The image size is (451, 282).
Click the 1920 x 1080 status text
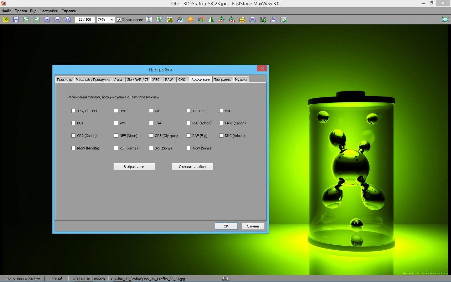click(x=23, y=279)
